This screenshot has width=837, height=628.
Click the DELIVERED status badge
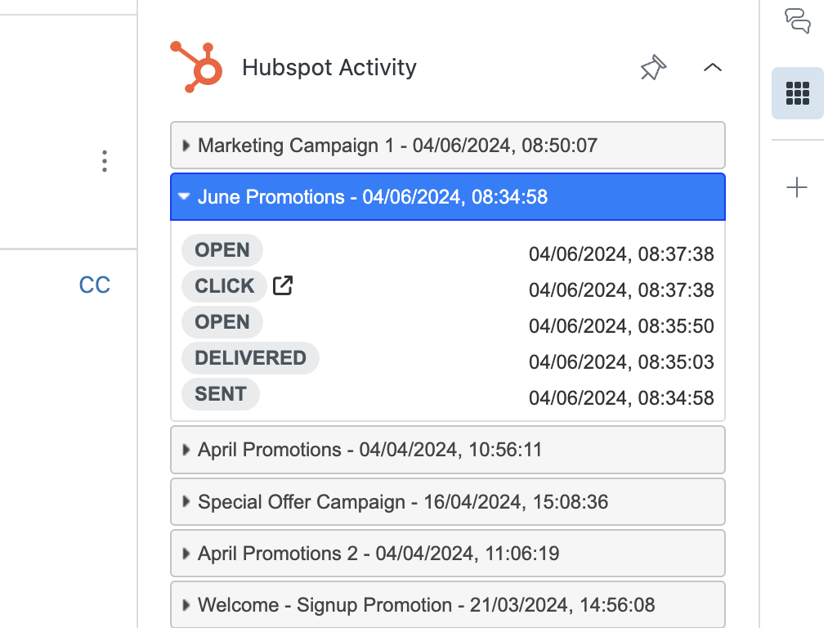point(250,357)
